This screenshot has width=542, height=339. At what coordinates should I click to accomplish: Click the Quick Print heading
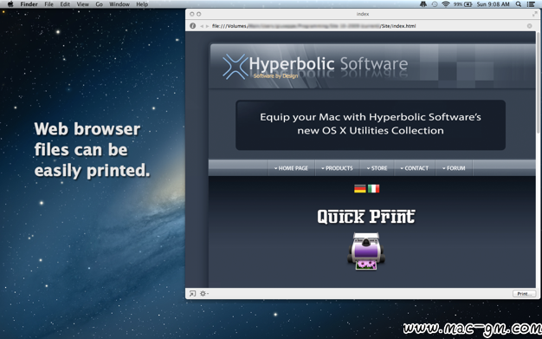pyautogui.click(x=366, y=217)
